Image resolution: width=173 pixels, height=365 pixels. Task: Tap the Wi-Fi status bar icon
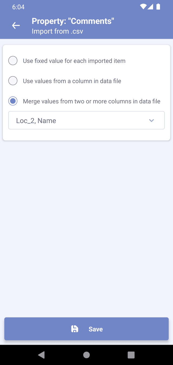pos(143,7)
